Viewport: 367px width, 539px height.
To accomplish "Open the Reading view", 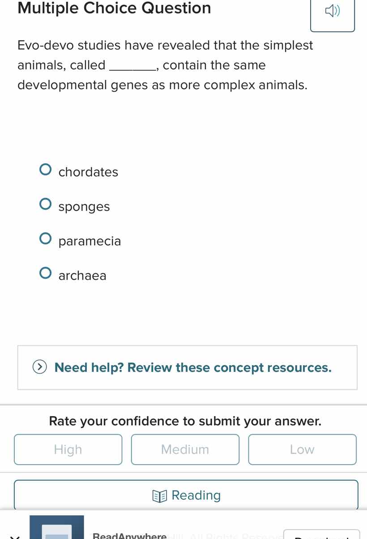I will click(x=185, y=495).
